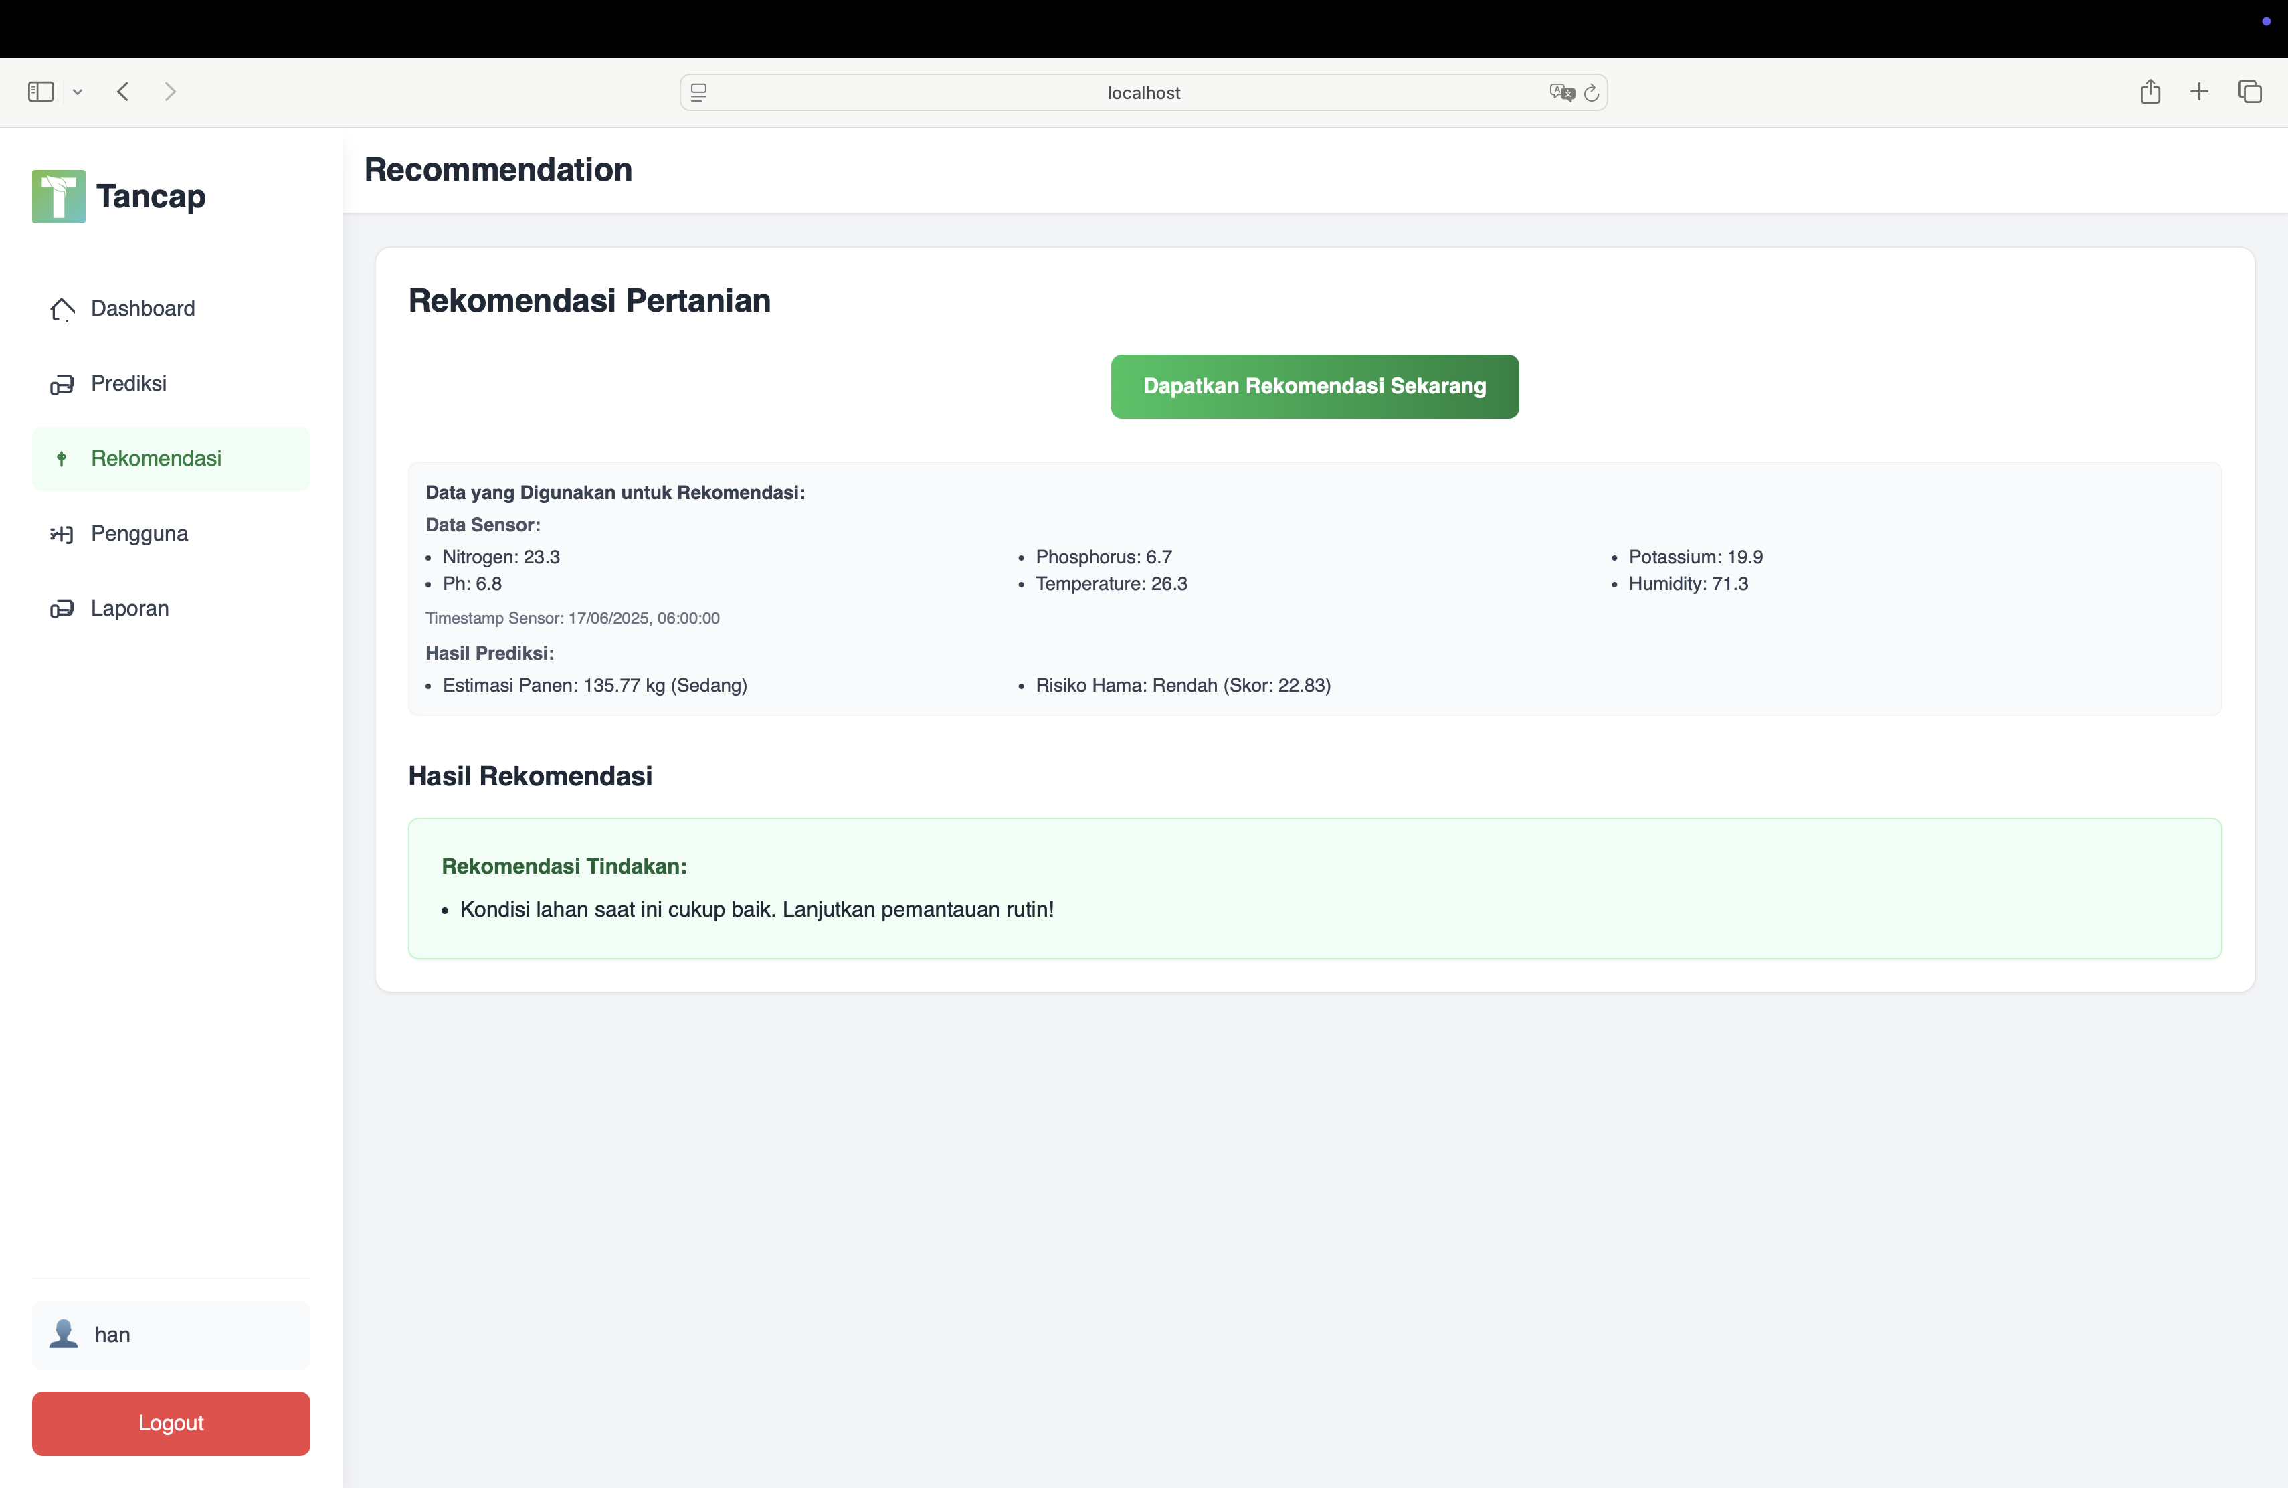Image resolution: width=2288 pixels, height=1488 pixels.
Task: Open the Pengguna users icon
Action: click(62, 533)
